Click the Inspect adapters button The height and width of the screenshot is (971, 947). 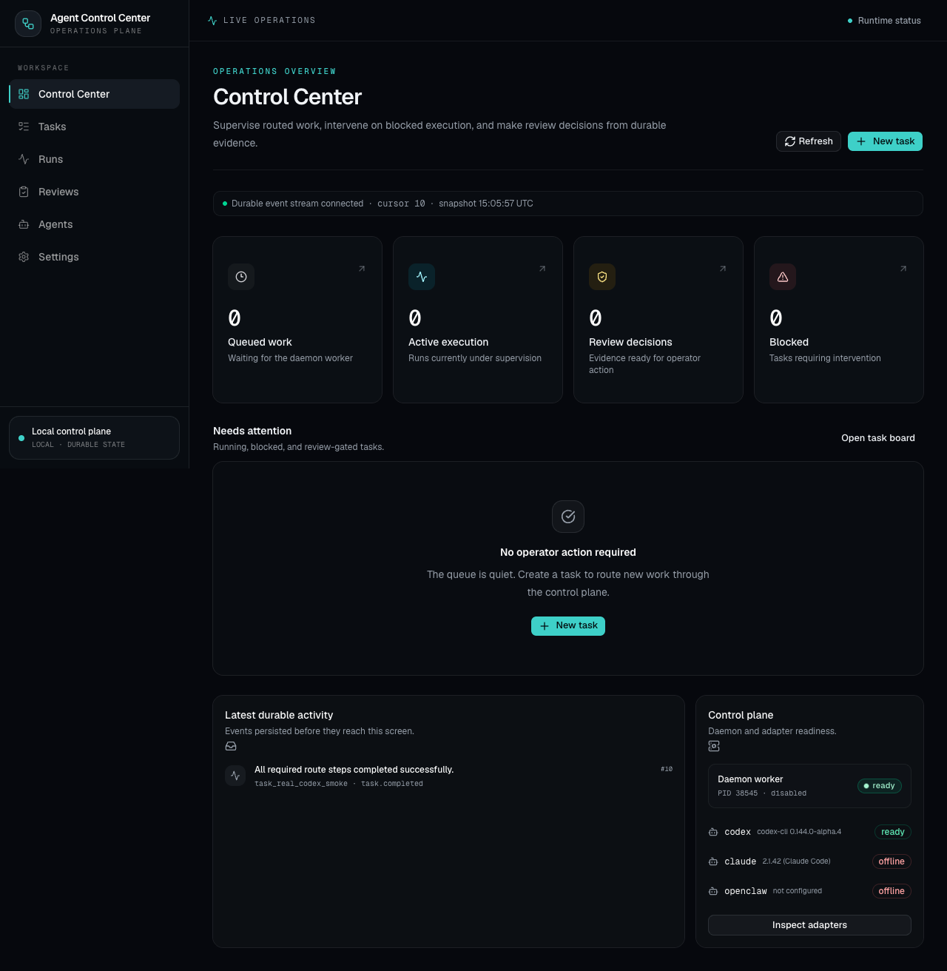click(x=809, y=925)
